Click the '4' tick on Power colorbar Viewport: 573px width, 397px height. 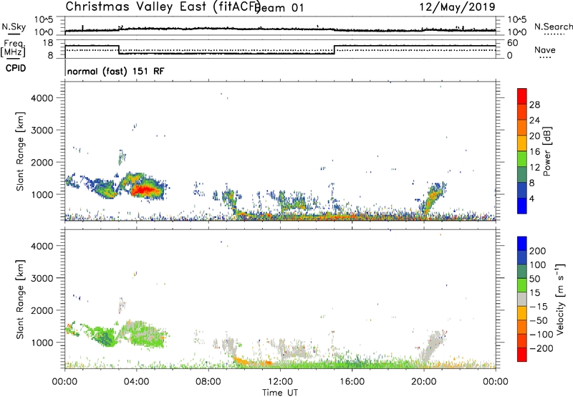click(x=531, y=198)
